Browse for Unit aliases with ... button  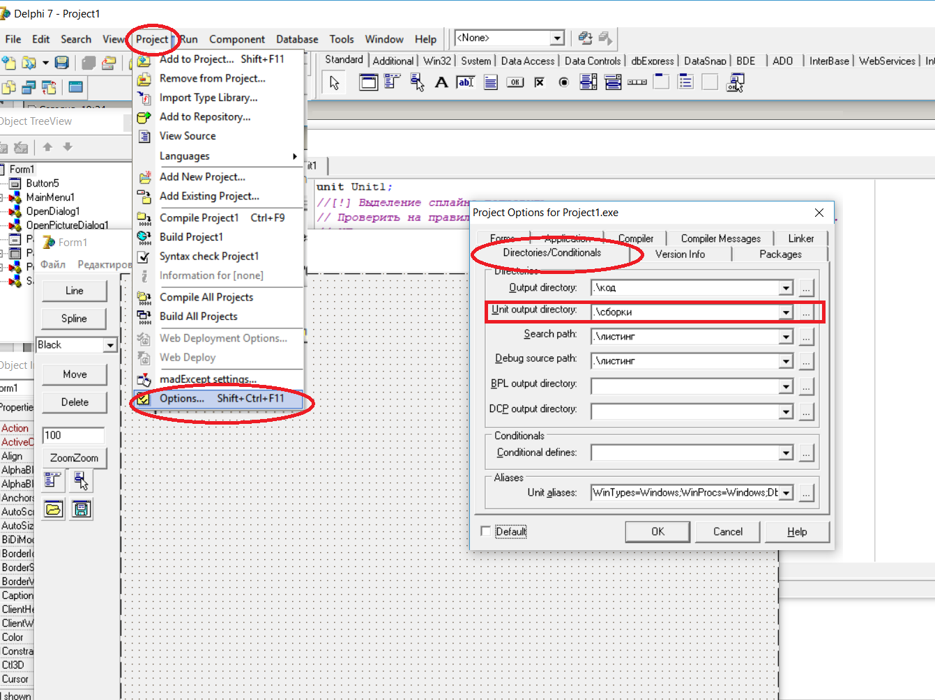[806, 493]
